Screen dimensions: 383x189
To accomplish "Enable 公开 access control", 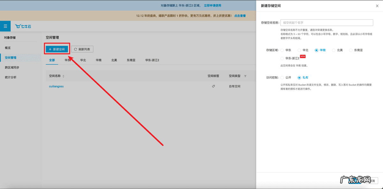I will click(282, 77).
